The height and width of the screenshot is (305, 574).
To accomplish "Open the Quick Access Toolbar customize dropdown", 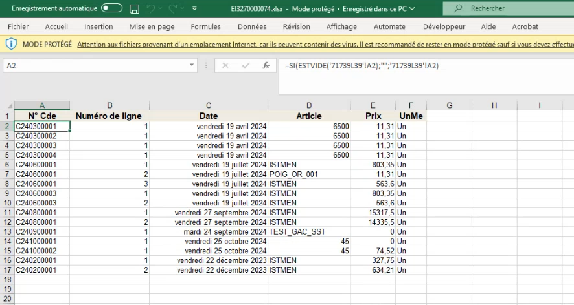I will 195,9.
